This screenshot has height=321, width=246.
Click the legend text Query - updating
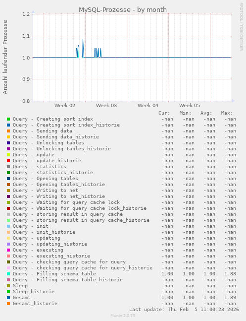point(37,238)
